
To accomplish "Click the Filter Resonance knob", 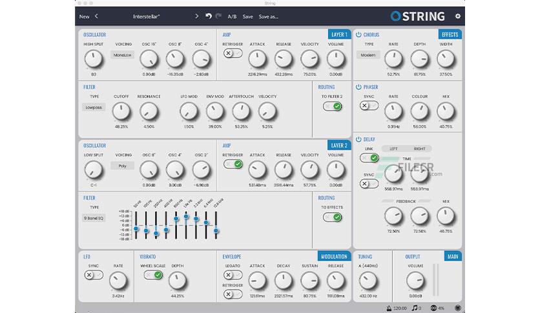I will pos(149,111).
